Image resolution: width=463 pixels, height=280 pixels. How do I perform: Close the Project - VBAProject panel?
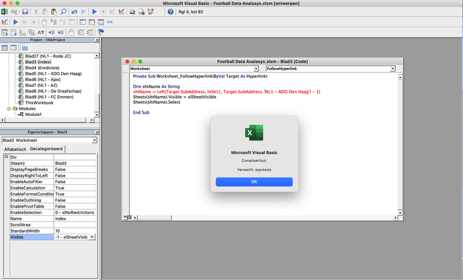click(97, 40)
